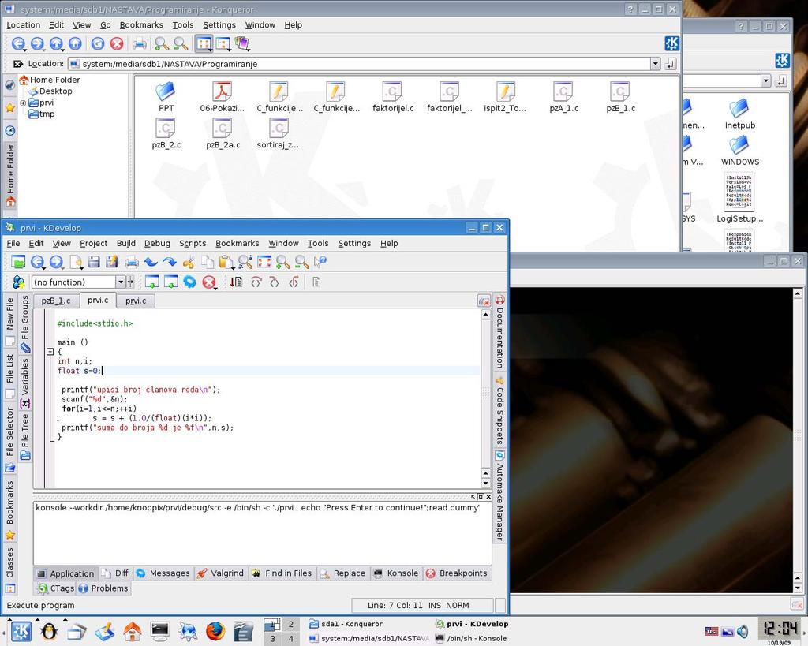808x646 pixels.
Task: Open the new-file dropdown in KDevelop toolbar
Action: (81, 267)
